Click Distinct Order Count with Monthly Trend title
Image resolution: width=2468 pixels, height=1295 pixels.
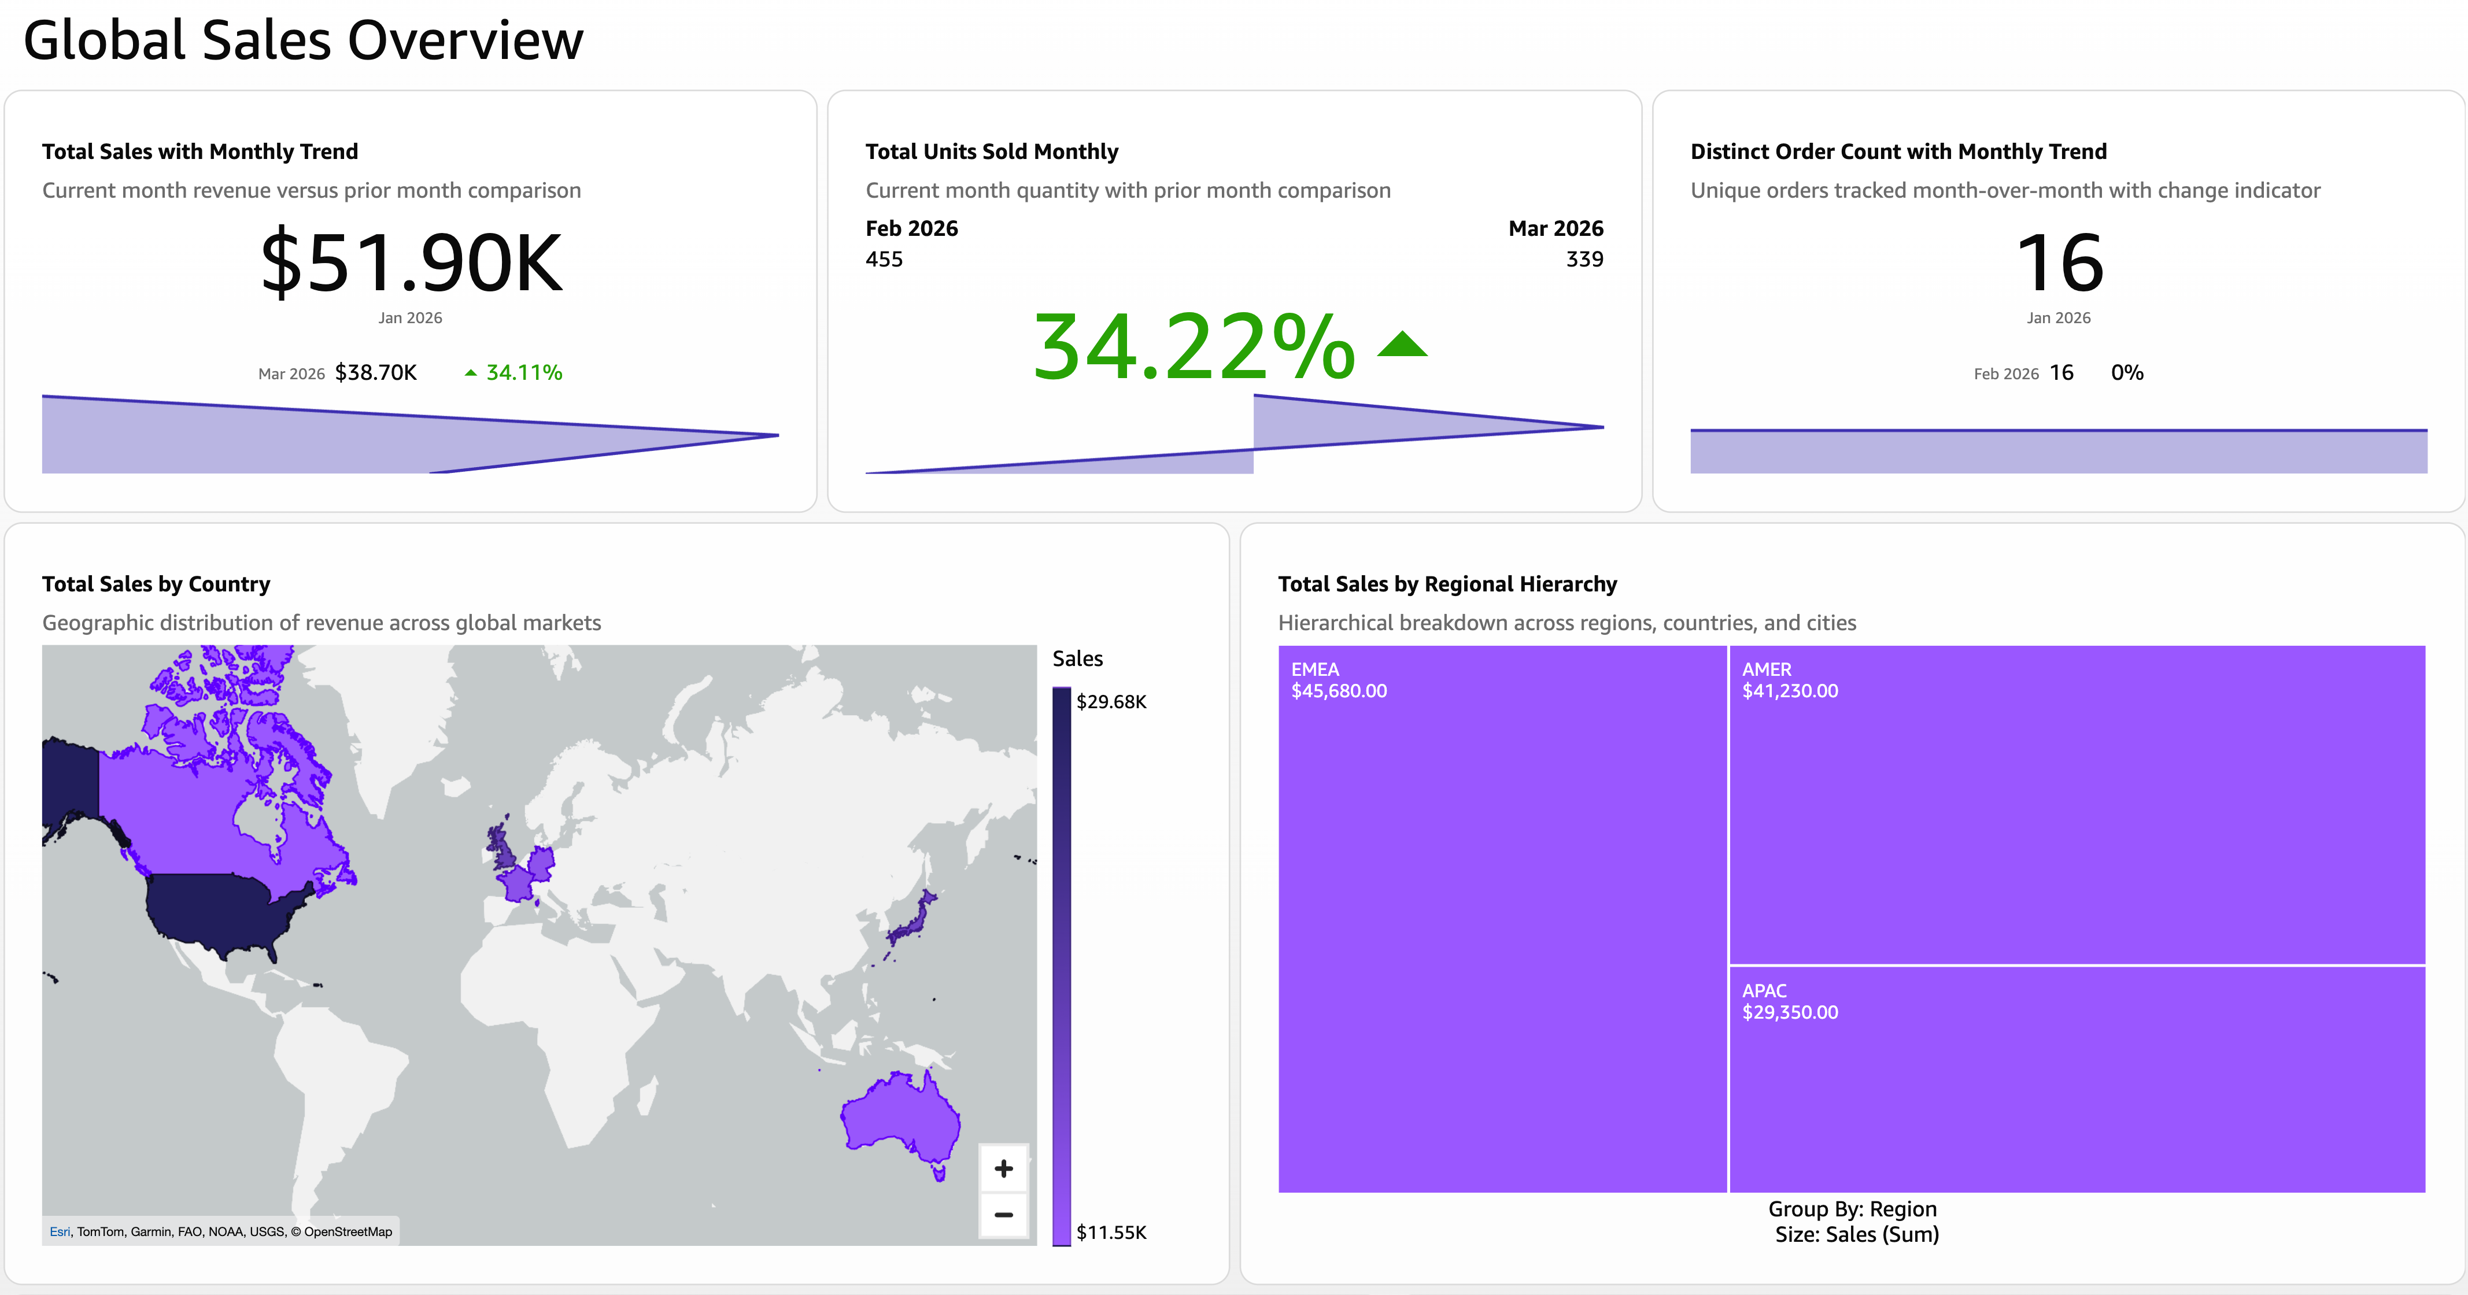(1899, 151)
